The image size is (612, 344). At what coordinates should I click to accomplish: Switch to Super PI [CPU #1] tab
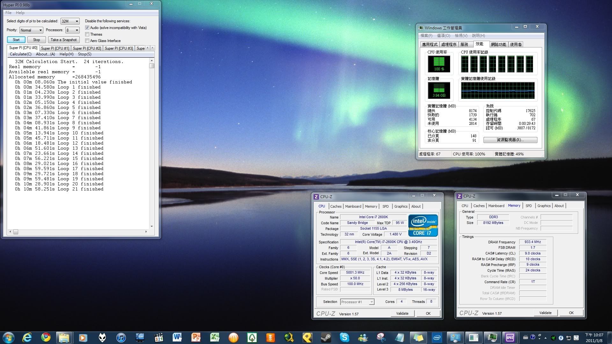(x=55, y=48)
